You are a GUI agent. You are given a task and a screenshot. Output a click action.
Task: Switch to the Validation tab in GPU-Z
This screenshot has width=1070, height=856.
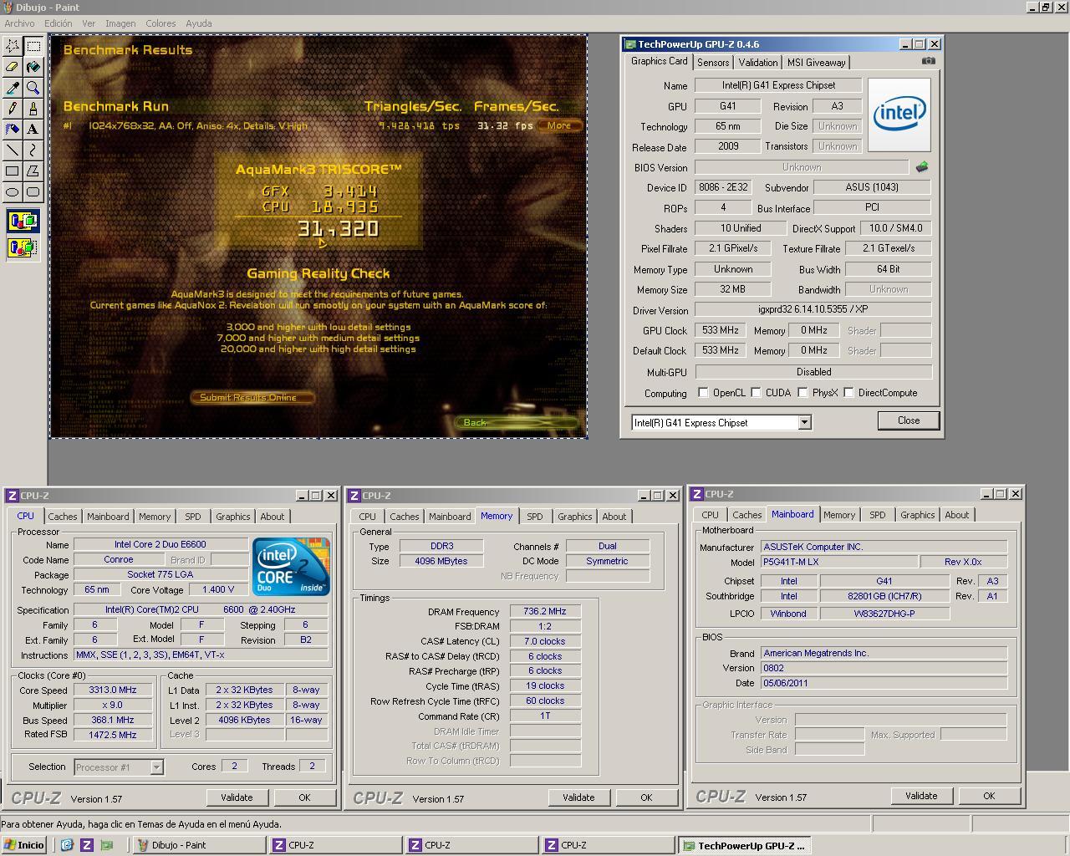(758, 63)
